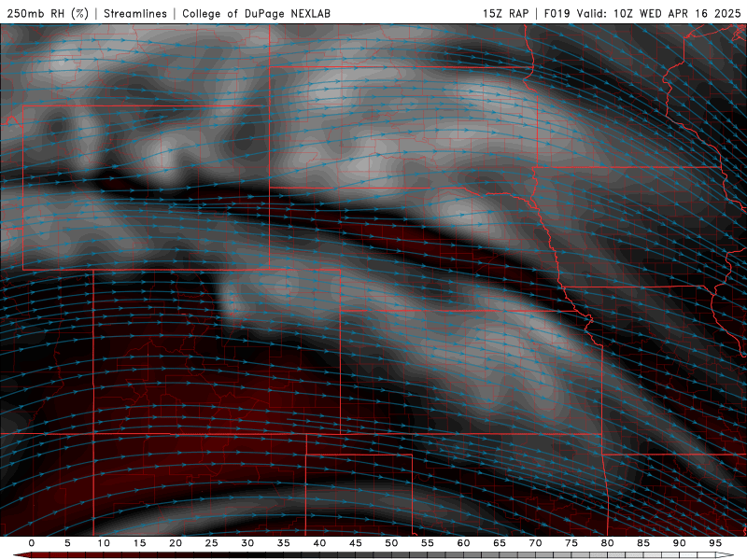Click the "80" colorbar label
The image size is (747, 560).
click(x=608, y=543)
